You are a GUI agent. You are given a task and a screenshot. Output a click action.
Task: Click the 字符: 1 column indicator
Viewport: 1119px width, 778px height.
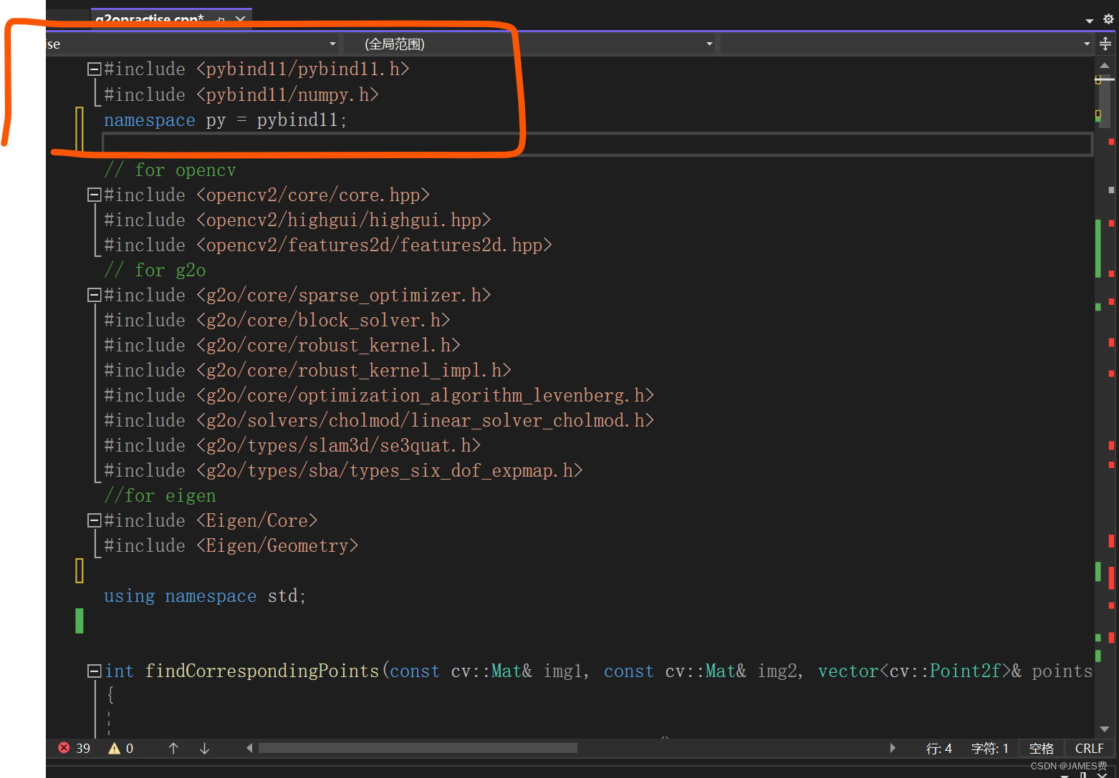[990, 749]
